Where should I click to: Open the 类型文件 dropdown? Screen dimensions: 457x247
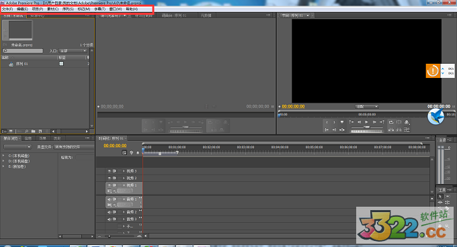[x=74, y=147]
